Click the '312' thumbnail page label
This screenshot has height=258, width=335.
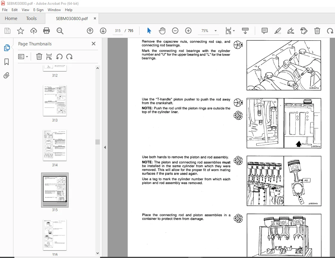(55, 76)
